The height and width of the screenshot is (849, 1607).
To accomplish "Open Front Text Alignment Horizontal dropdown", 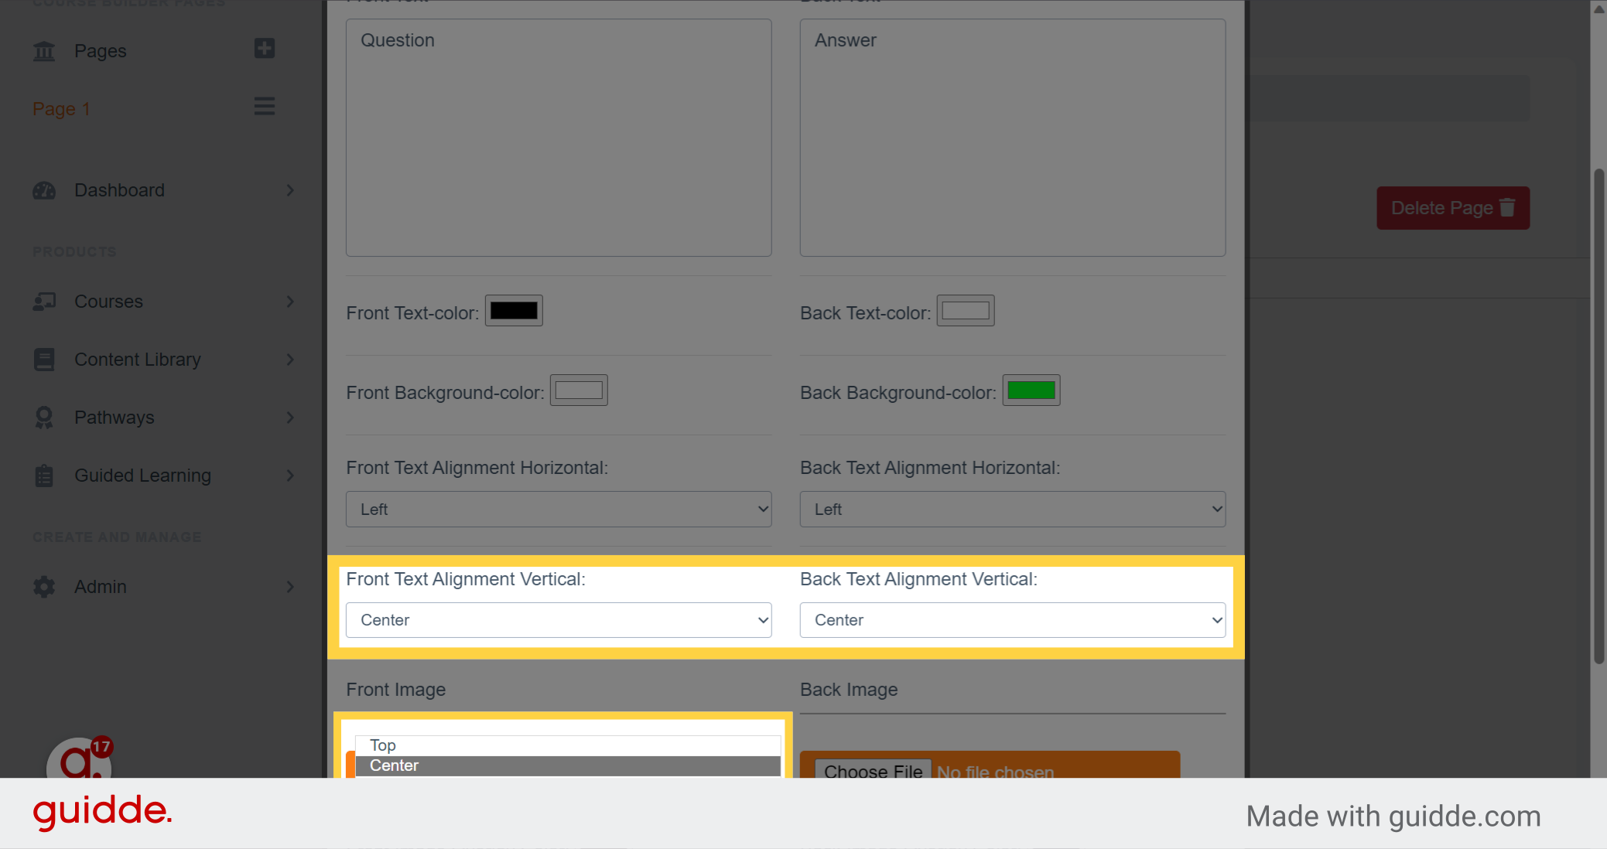I will click(559, 510).
